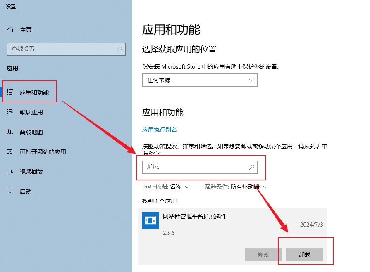
Task: Open the 应用执行别名 link
Action: [x=159, y=130]
